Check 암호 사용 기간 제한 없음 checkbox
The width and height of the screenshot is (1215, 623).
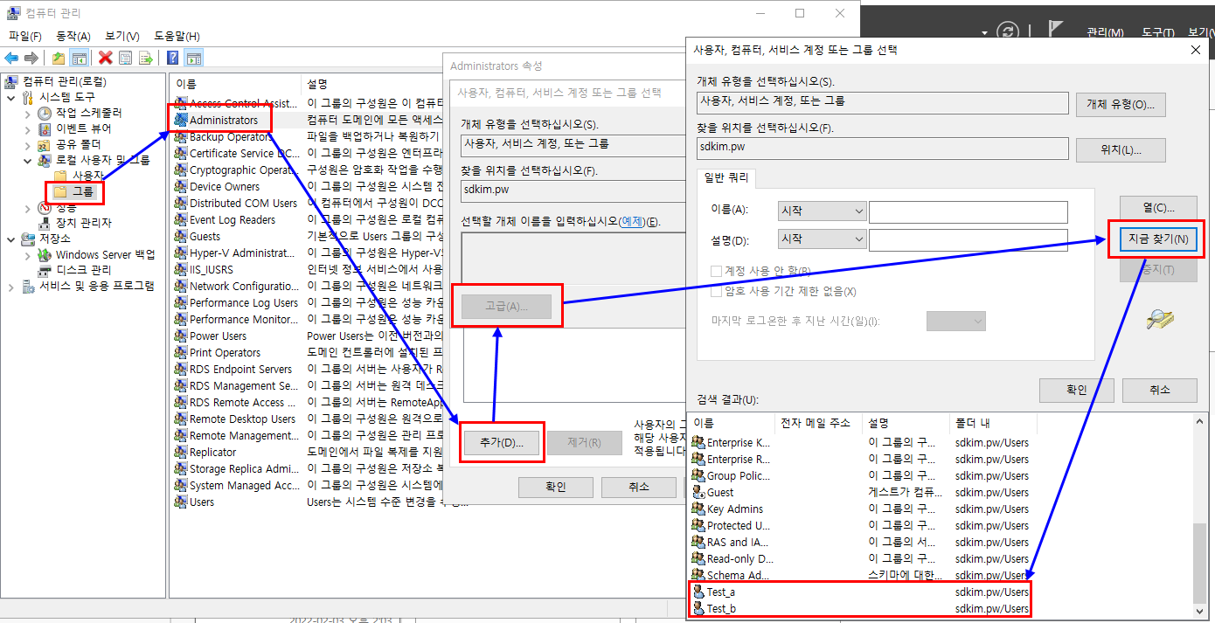(x=717, y=291)
